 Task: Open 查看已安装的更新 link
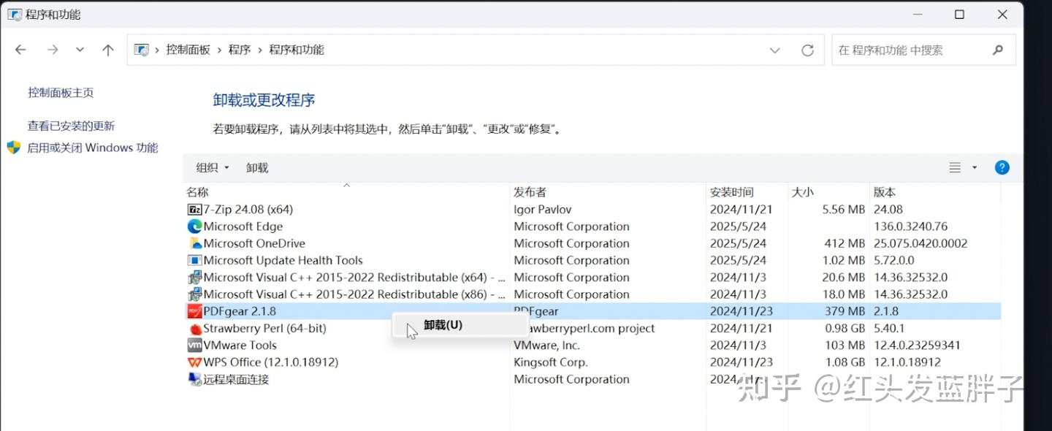[71, 126]
